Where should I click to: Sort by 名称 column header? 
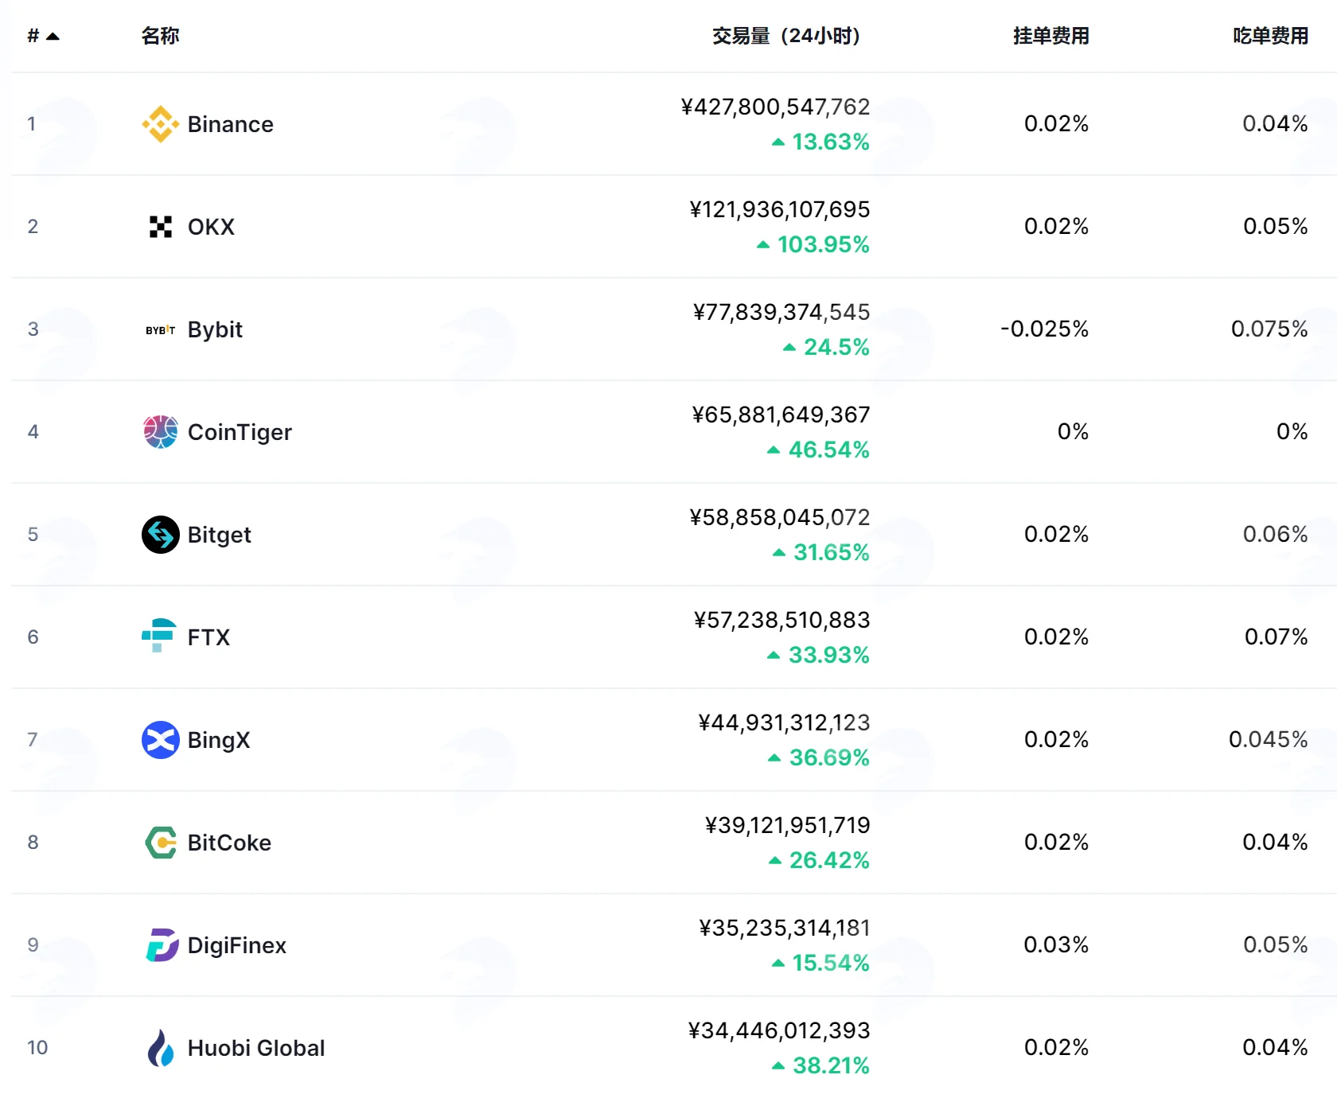tap(160, 36)
